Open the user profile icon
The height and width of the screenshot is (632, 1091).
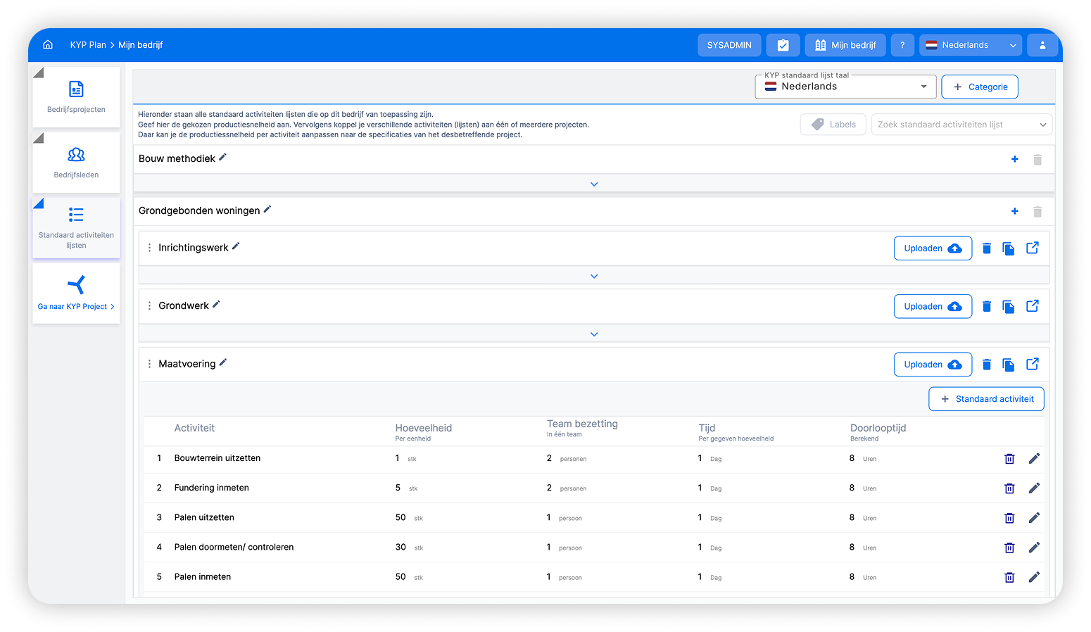(x=1042, y=45)
